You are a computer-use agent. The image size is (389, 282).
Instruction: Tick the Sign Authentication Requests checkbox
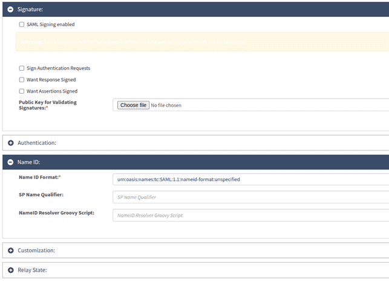(x=22, y=68)
